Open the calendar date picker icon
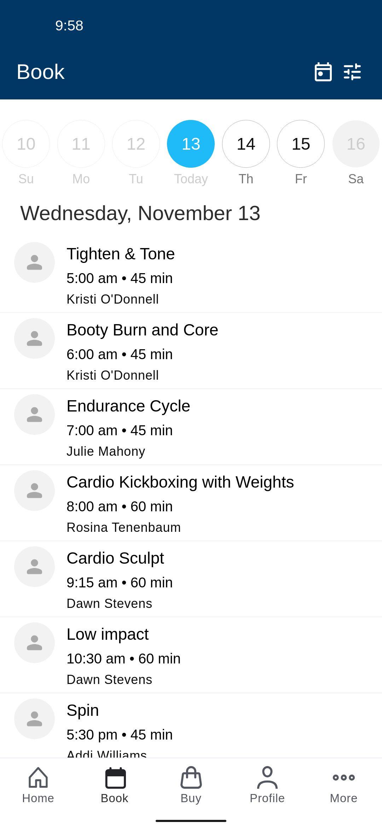 [323, 72]
